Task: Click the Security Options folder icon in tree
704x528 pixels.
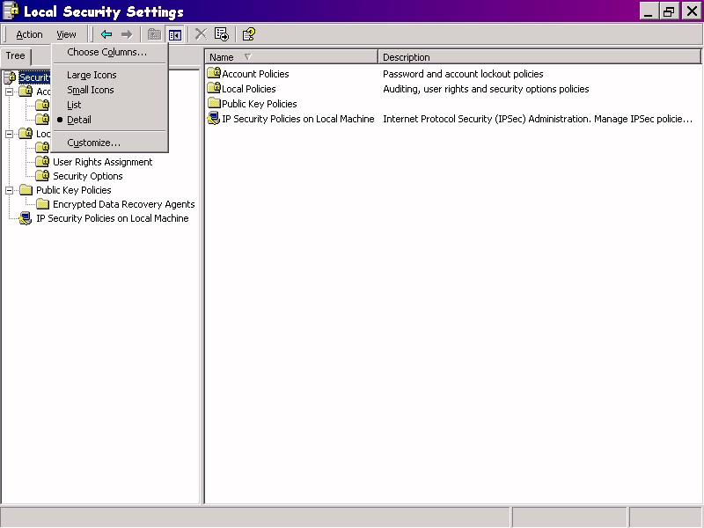Action: coord(42,176)
